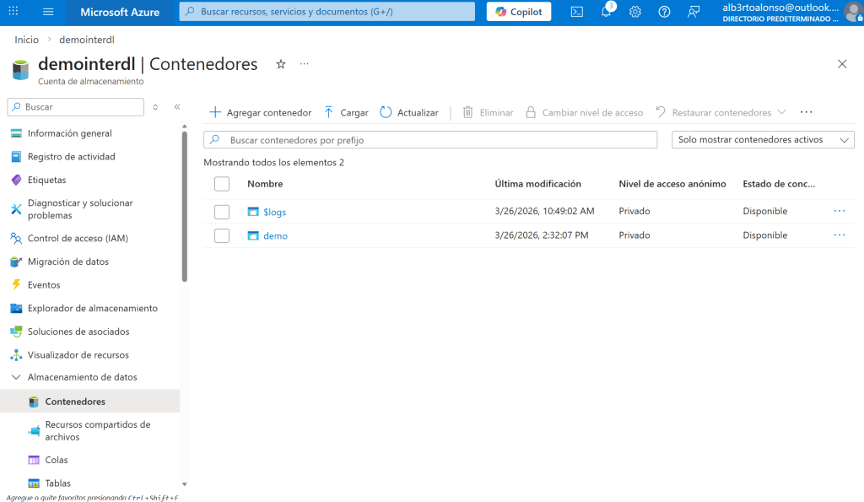Open the feedback icon in header
Image resolution: width=864 pixels, height=502 pixels.
(694, 12)
